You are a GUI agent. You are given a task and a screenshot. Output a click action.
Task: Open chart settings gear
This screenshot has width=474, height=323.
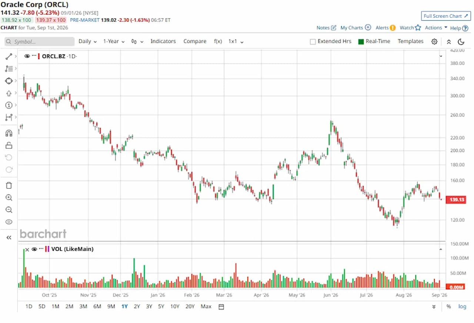pos(434,41)
